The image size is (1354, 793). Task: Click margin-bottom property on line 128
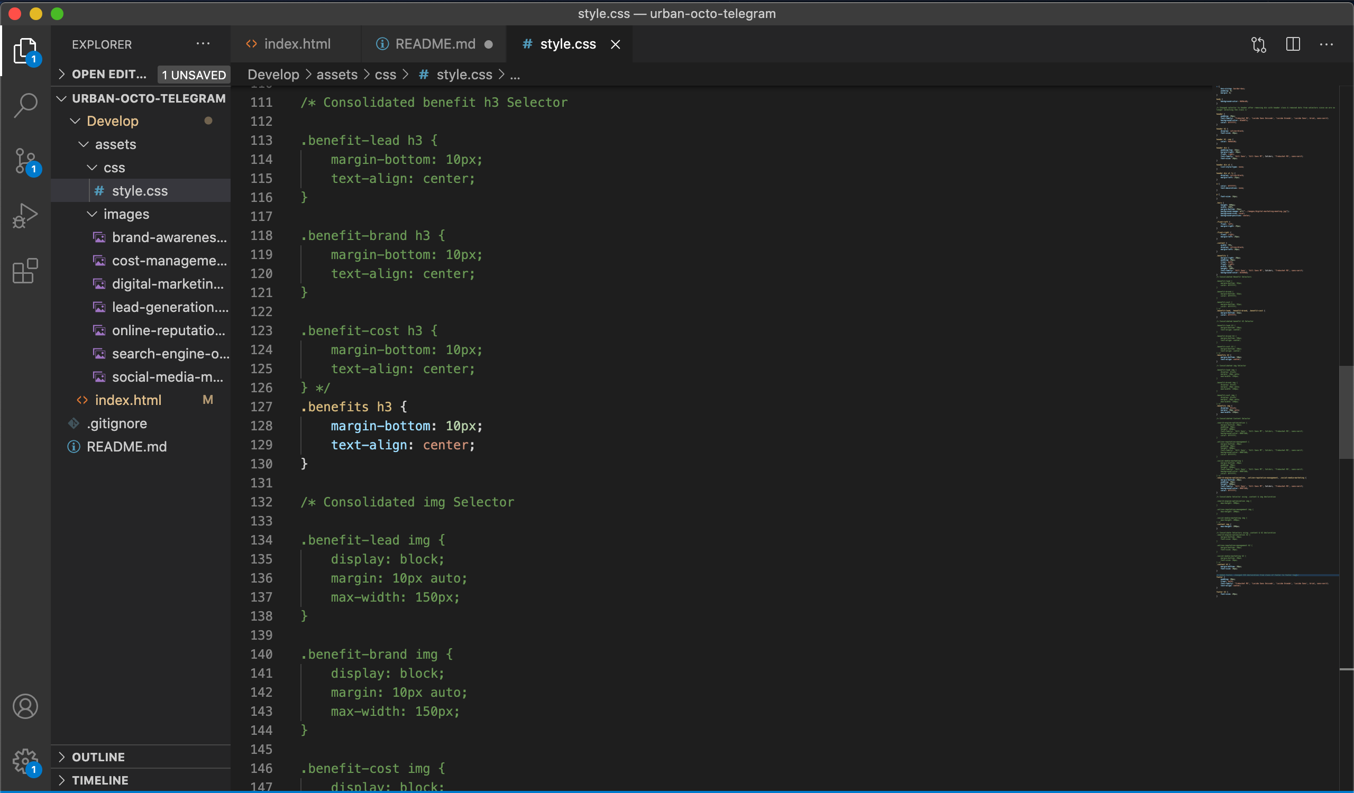(380, 426)
